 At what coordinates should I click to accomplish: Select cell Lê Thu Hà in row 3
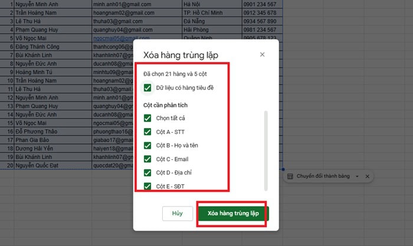pos(53,21)
